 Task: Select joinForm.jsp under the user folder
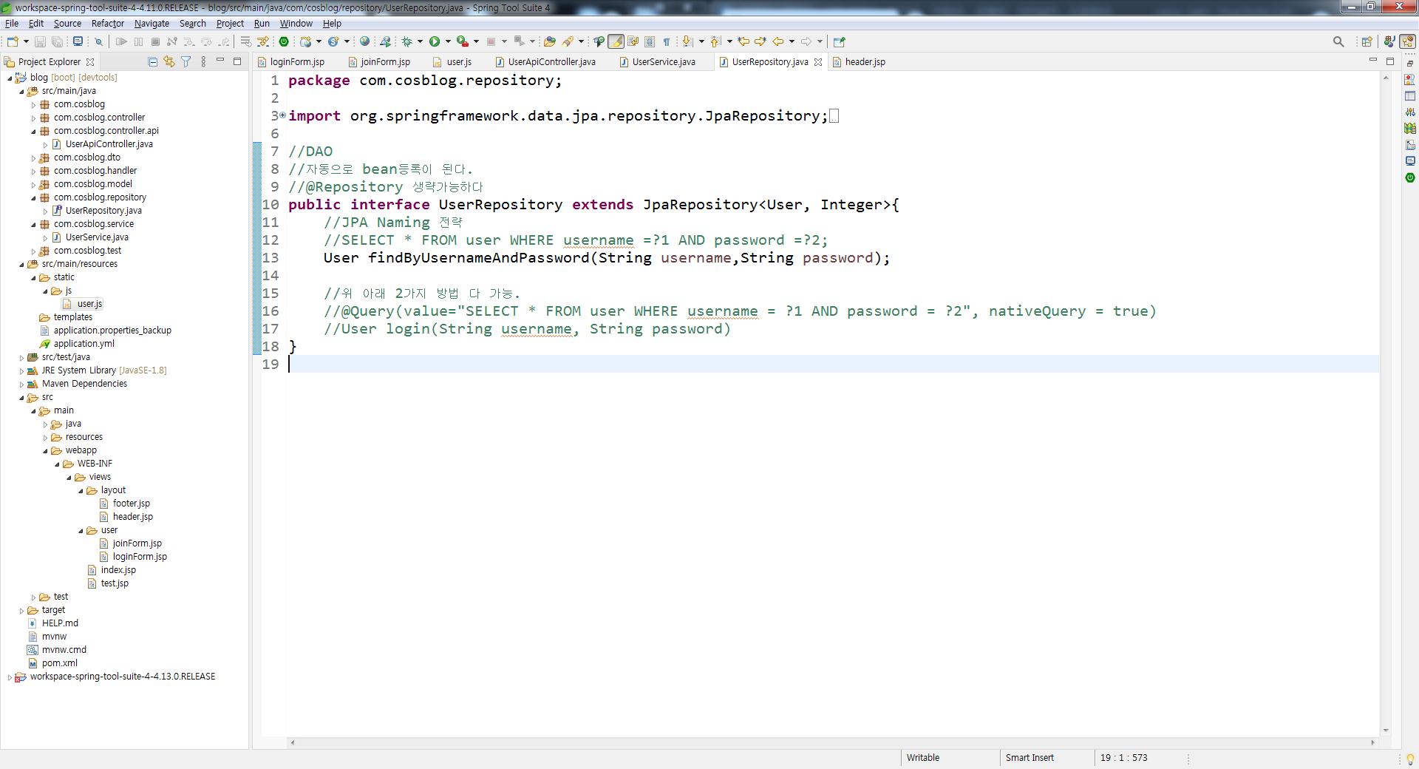tap(137, 543)
